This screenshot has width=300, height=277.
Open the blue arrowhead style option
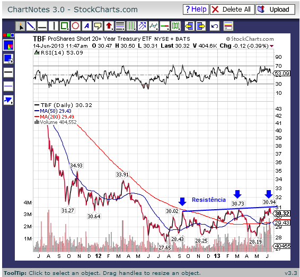tap(8, 100)
